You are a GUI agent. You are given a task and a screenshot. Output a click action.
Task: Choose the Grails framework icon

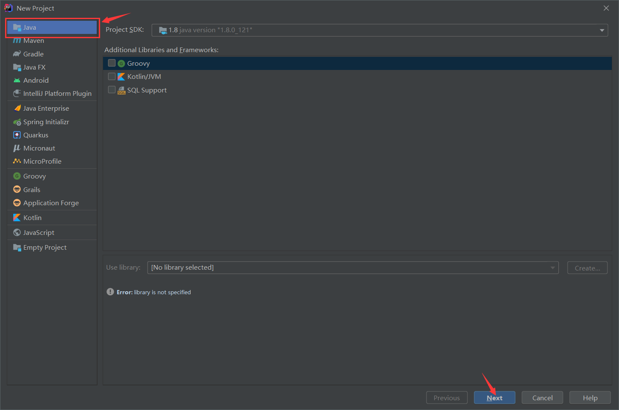tap(31, 190)
